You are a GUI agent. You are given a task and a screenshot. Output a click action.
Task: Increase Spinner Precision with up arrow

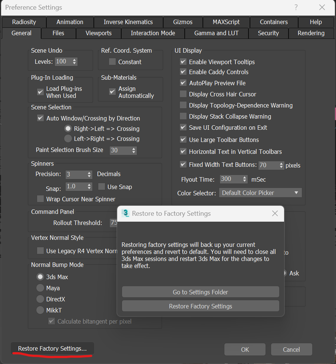click(x=89, y=173)
